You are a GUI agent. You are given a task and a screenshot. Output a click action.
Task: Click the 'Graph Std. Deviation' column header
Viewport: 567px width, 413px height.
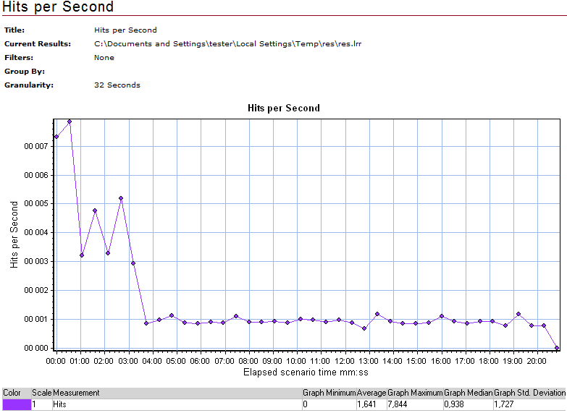coord(530,393)
